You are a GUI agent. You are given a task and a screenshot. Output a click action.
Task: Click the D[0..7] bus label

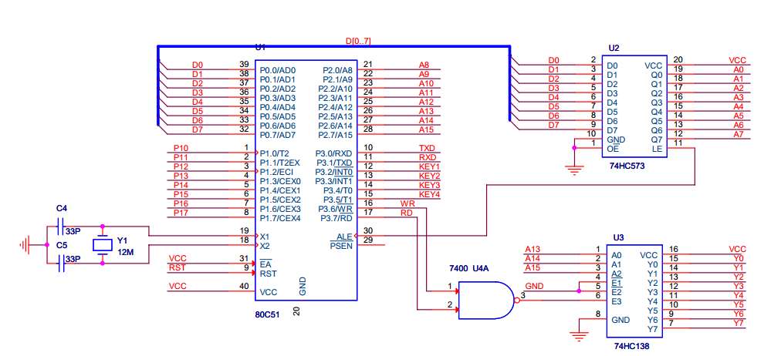[x=358, y=41]
